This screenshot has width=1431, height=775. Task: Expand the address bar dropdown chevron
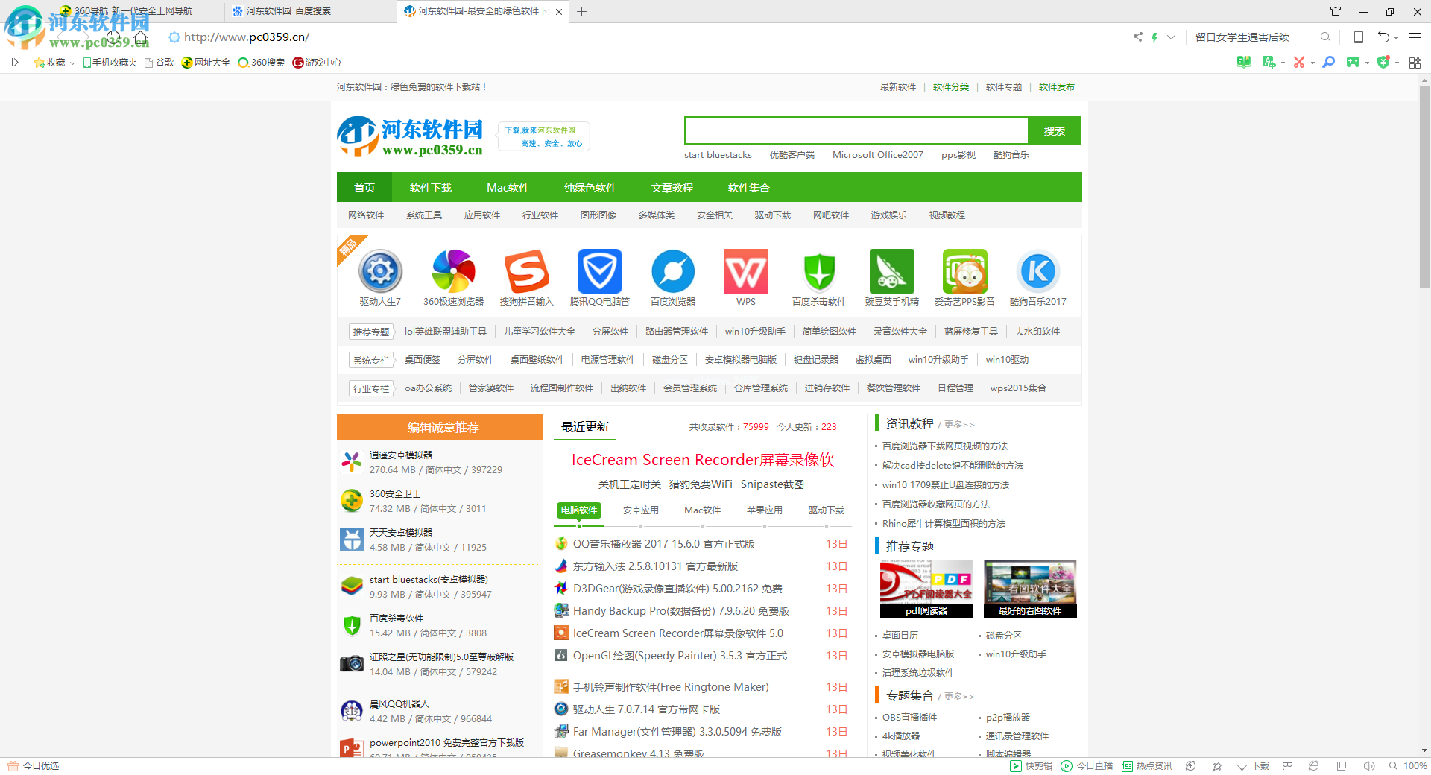click(1172, 37)
